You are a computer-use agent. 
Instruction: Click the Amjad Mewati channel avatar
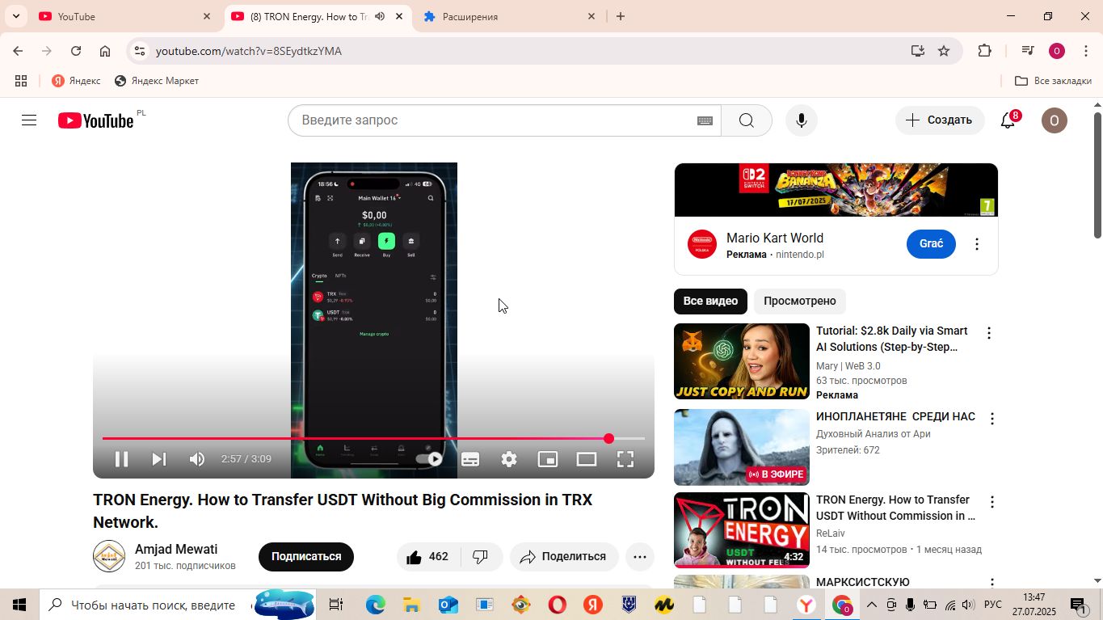pos(109,556)
